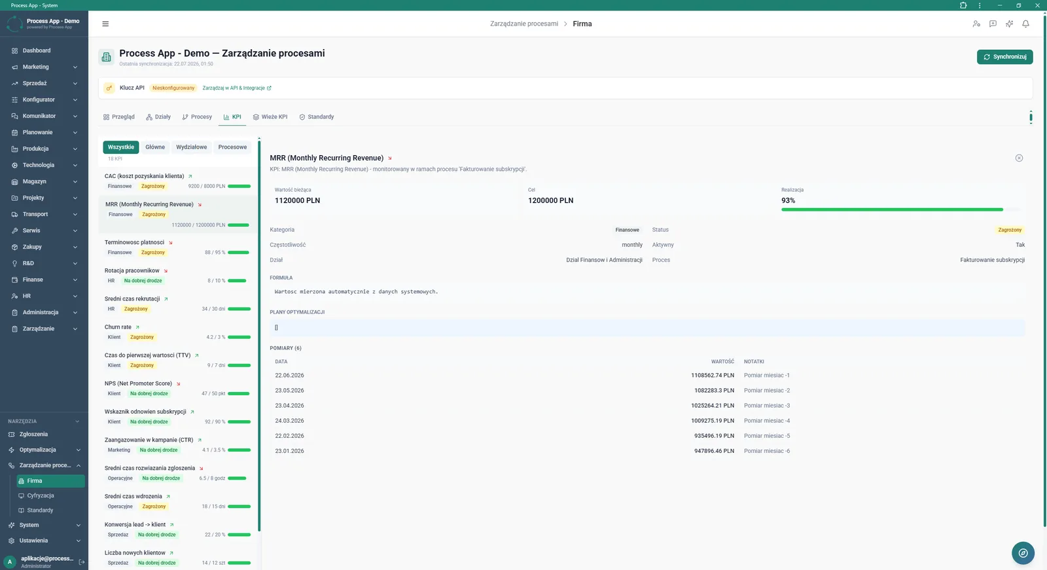This screenshot has width=1047, height=570.
Task: Click the KPI list vertical scrollbar
Action: point(259,335)
